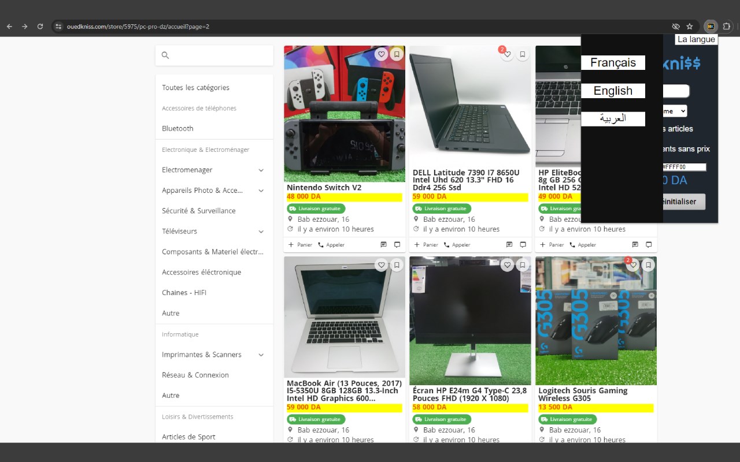This screenshot has height=462, width=740.
Task: Click the Écran HP E24m monitor photo
Action: [x=470, y=321]
